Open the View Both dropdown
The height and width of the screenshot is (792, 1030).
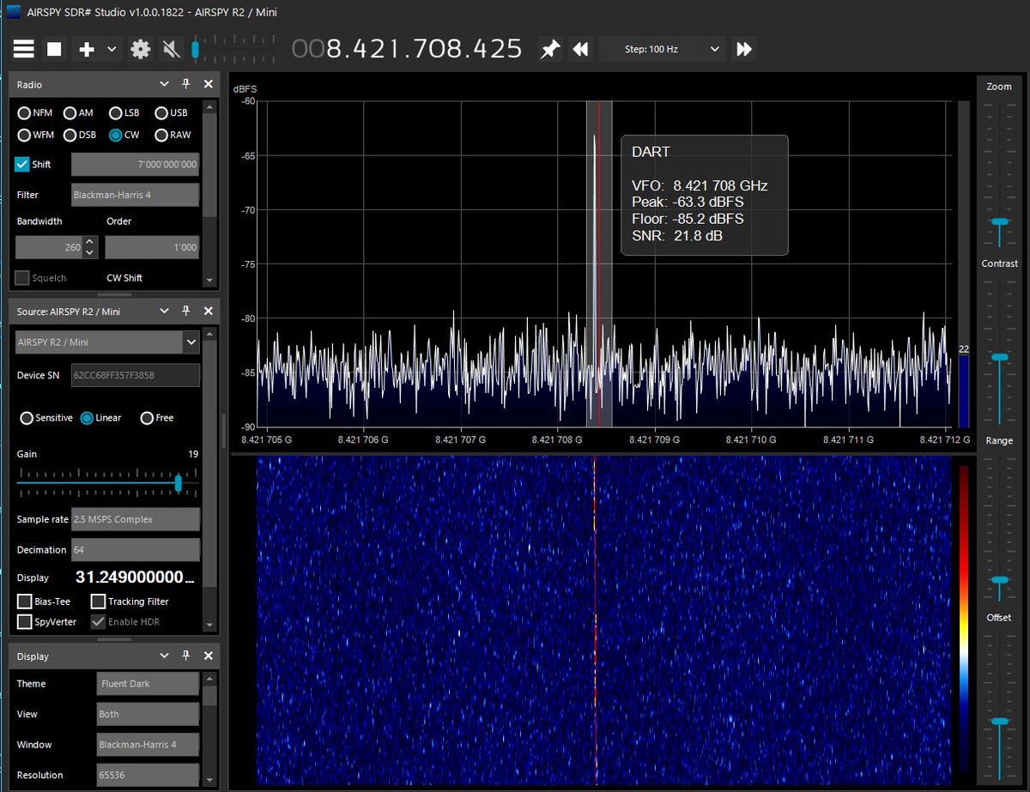(148, 714)
